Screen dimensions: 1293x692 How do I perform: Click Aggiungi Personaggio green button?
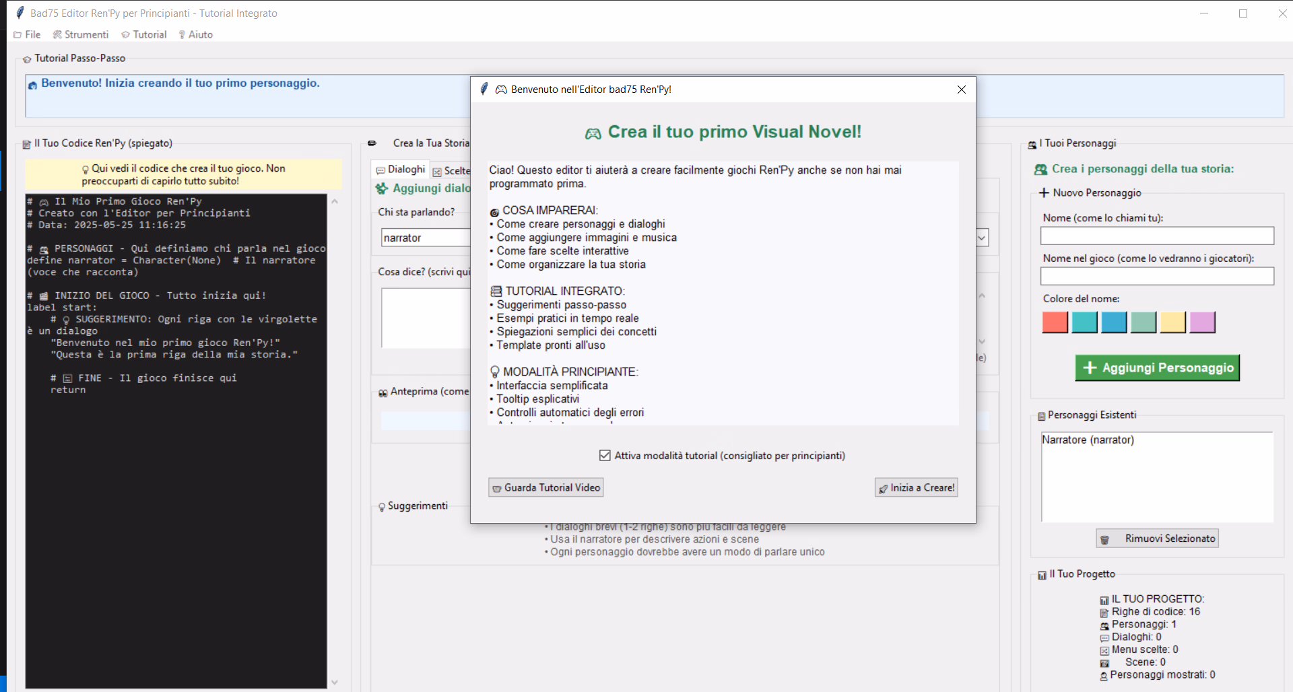pyautogui.click(x=1157, y=368)
